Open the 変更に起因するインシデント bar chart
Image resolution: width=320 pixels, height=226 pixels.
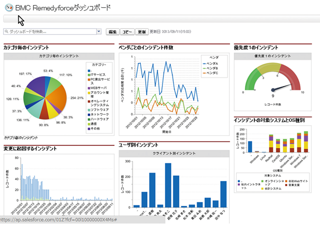tap(59, 184)
